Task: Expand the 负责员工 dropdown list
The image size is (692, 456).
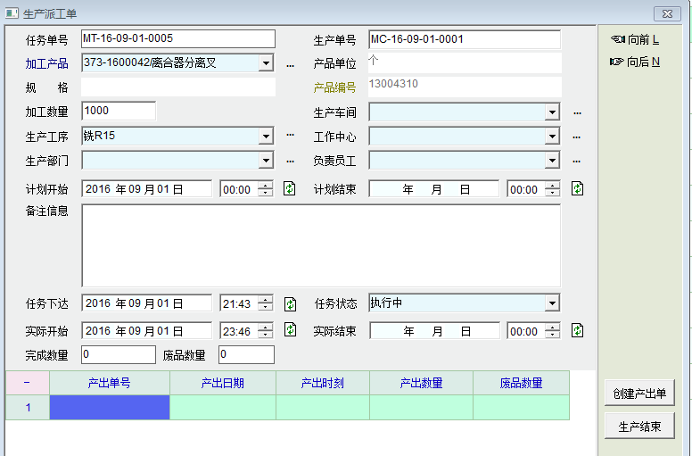Action: pos(552,161)
